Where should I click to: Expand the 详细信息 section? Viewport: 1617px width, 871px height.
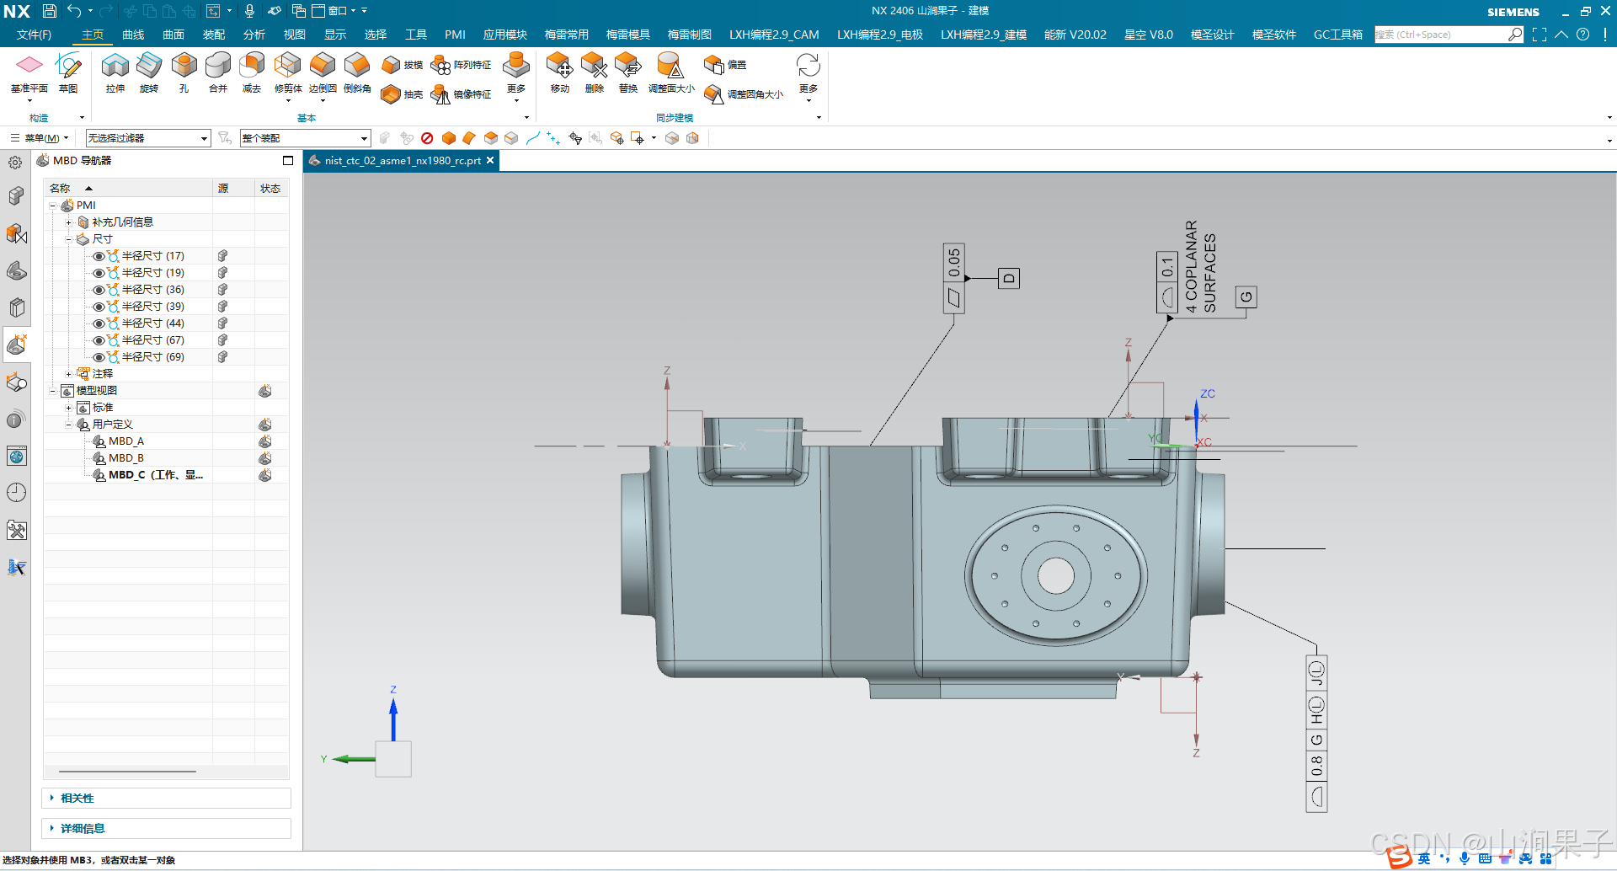(167, 828)
